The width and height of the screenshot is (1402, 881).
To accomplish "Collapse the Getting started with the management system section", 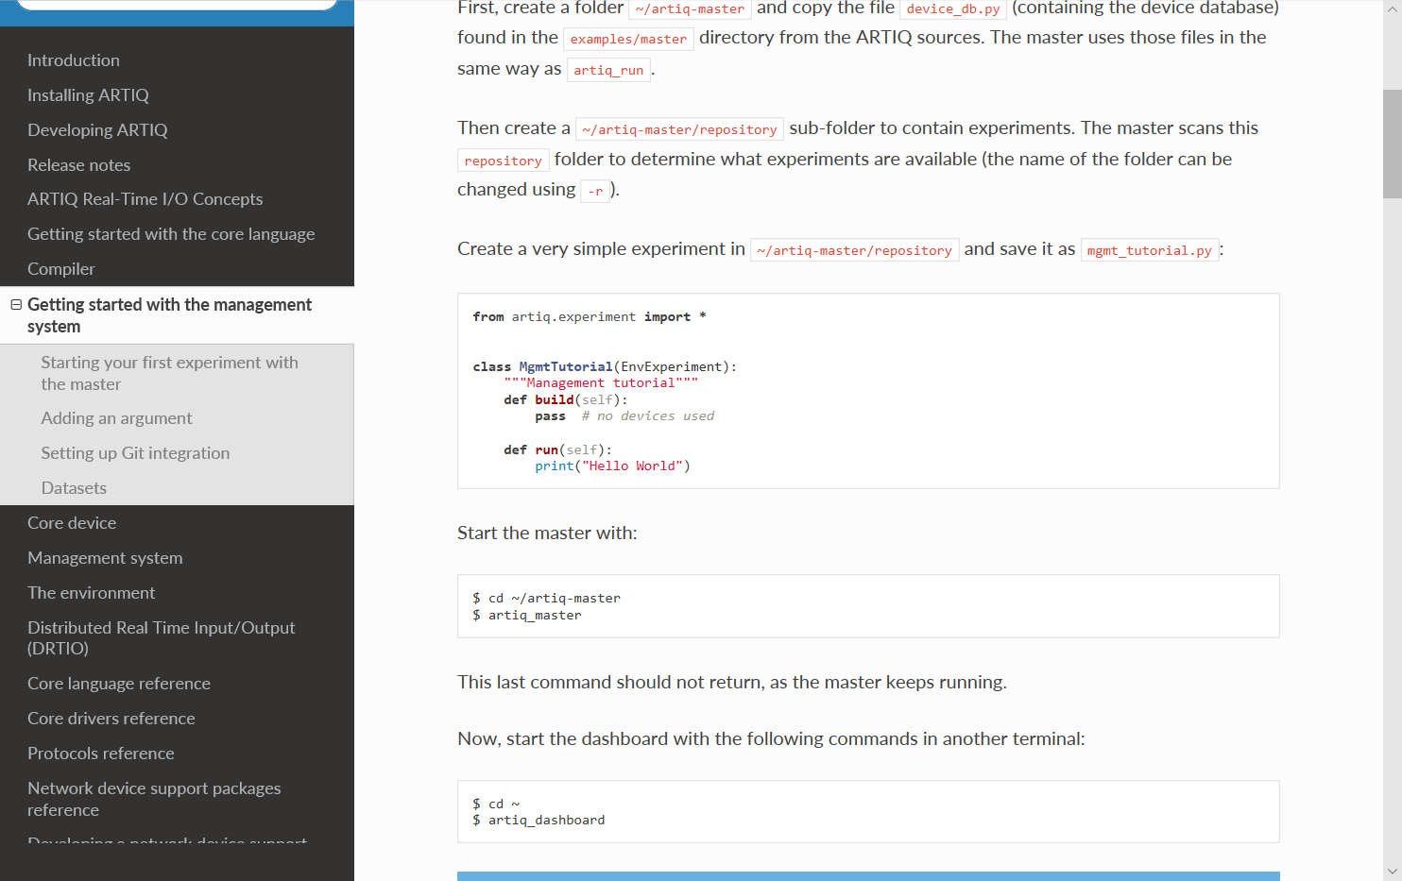I will pos(15,304).
